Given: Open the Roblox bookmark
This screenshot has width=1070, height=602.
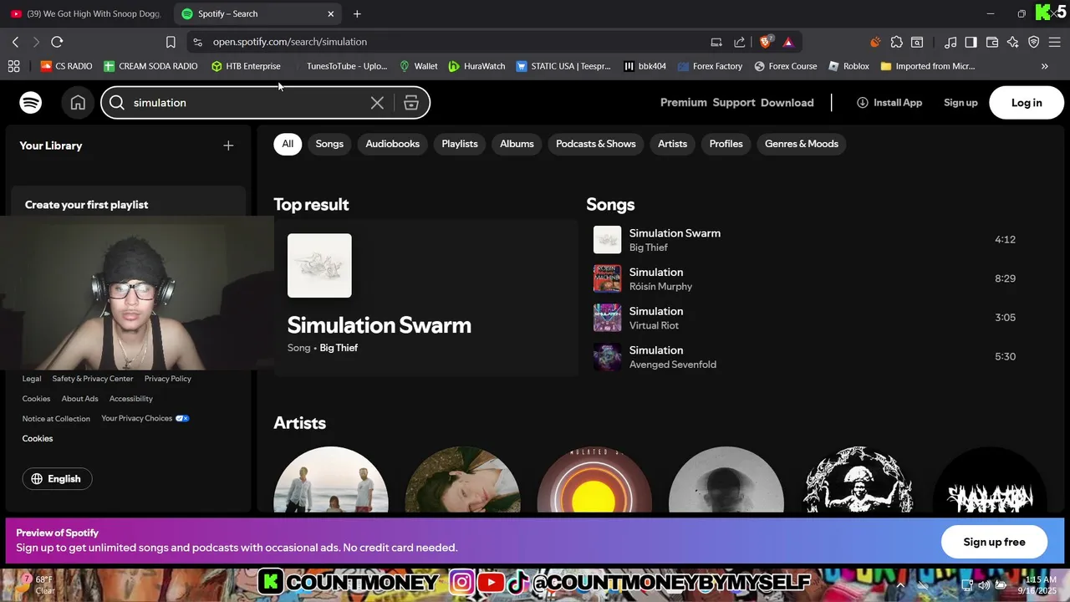Looking at the screenshot, I should coord(848,66).
